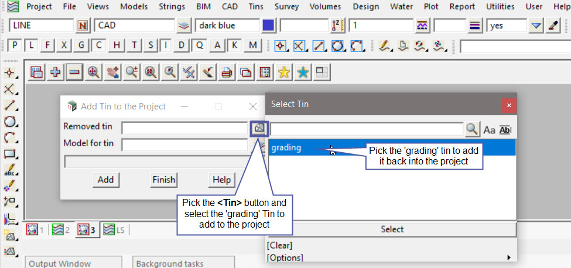Toggle the 'C' cursor snap

(98, 46)
